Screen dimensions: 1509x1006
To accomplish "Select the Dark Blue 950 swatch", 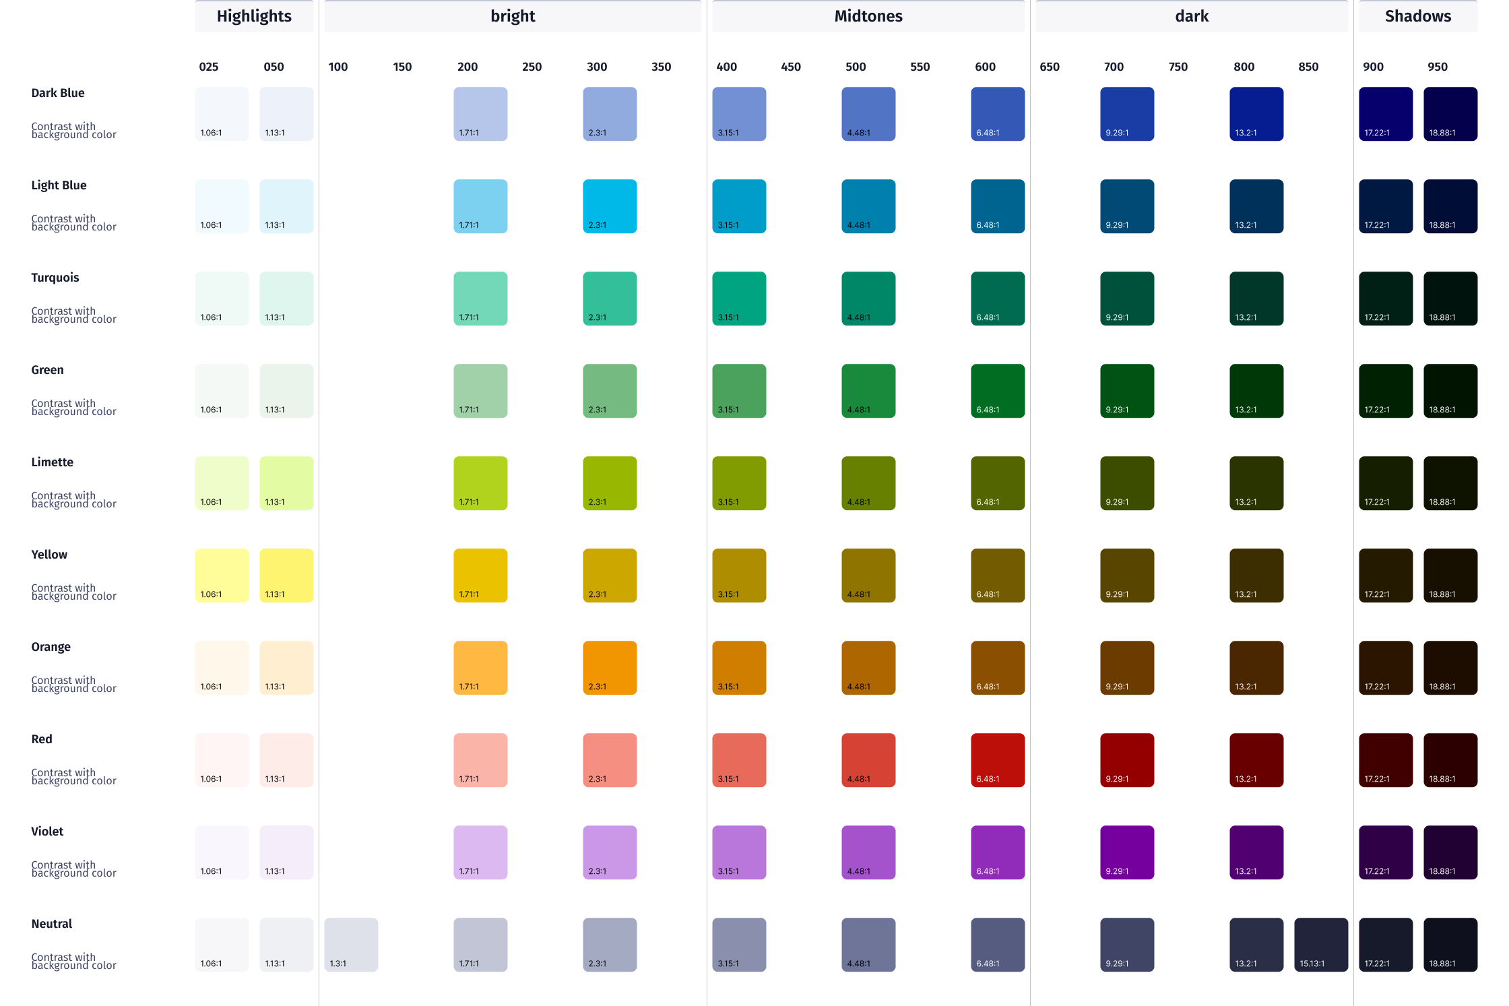I will click(1450, 114).
